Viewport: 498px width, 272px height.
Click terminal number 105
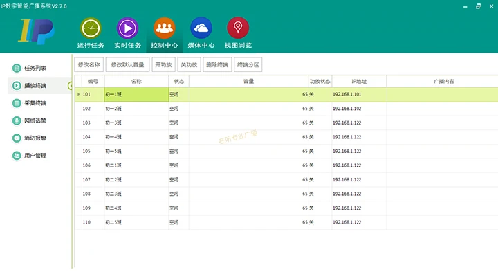point(86,152)
